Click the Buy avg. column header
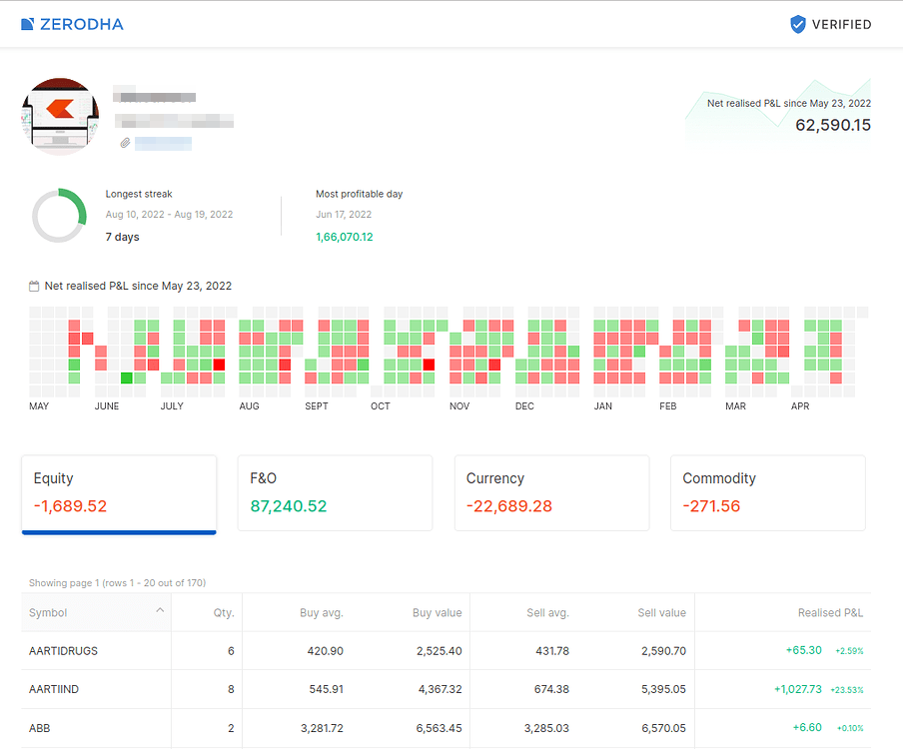The height and width of the screenshot is (749, 903). point(321,612)
